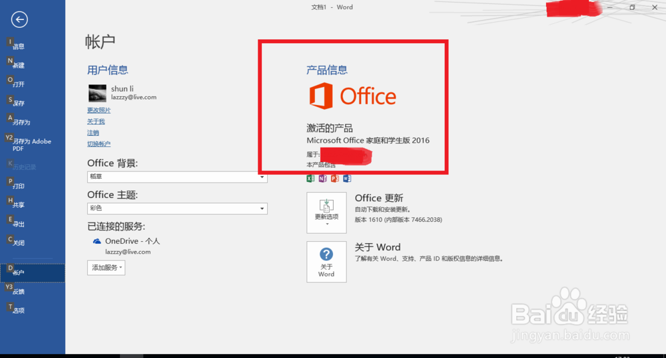The width and height of the screenshot is (666, 358).
Task: Click 关闭 in the sidebar
Action: [x=18, y=242]
